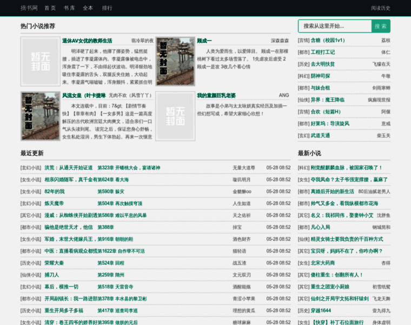Open 书库 in top navigation
The image size is (411, 325).
pyautogui.click(x=69, y=8)
